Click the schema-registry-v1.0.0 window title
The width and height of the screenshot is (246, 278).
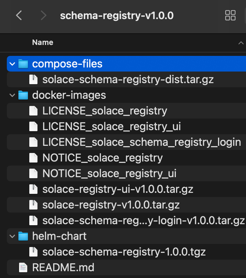pyautogui.click(x=117, y=16)
